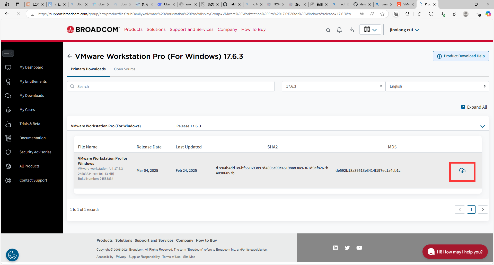This screenshot has width=494, height=265.
Task: Open the 17.6.3 version dropdown
Action: (333, 86)
